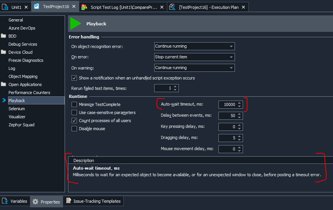Click the Device Cloud folder icon
This screenshot has width=333, height=210.
coord(3,52)
